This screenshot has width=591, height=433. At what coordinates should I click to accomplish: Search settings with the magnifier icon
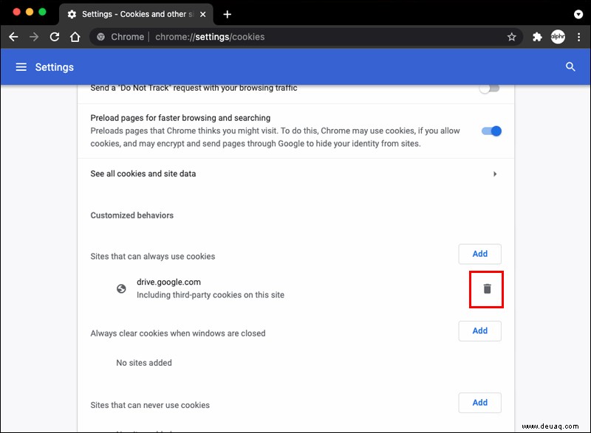[570, 66]
